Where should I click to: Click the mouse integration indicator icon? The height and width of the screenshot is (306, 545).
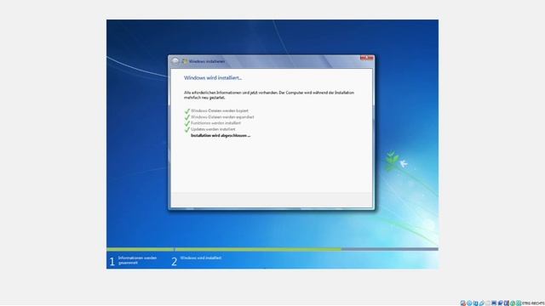[x=513, y=303]
